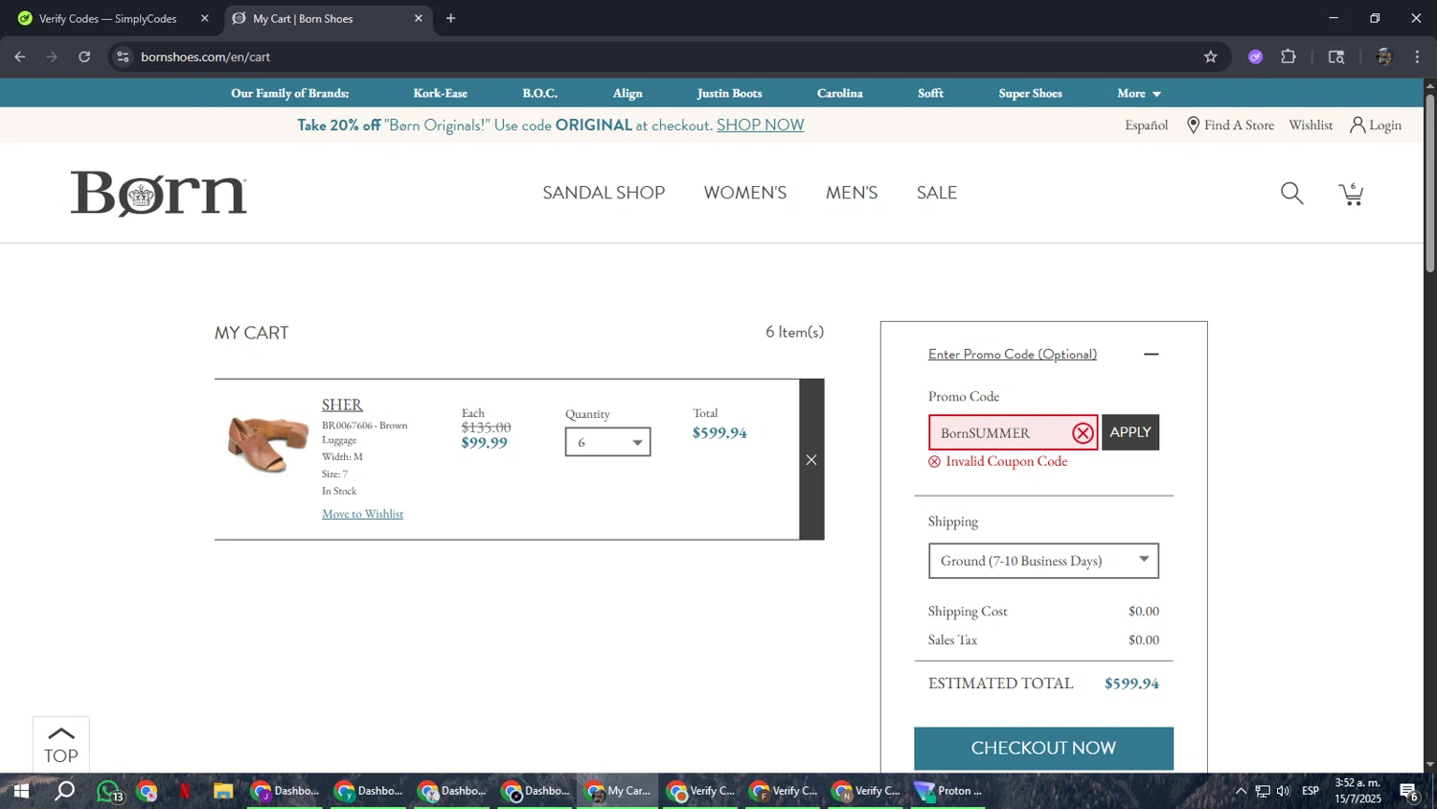Open the browser profile avatar
1437x809 pixels.
(x=1383, y=57)
